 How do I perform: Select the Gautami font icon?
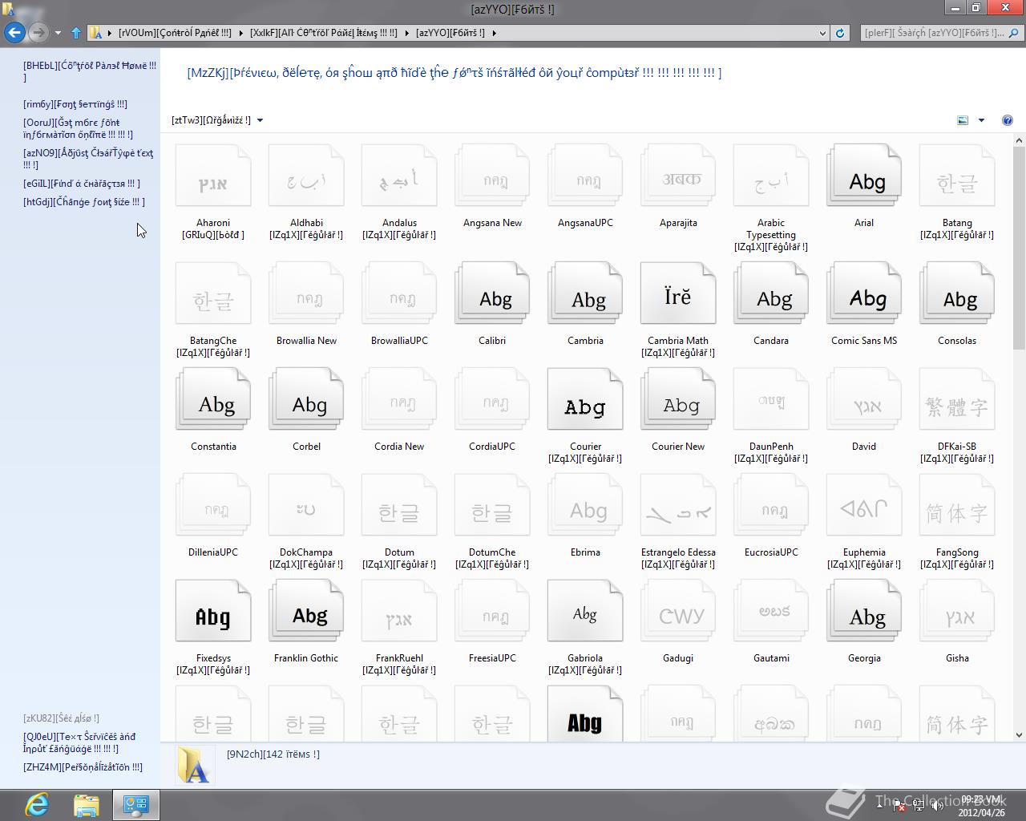pos(771,612)
